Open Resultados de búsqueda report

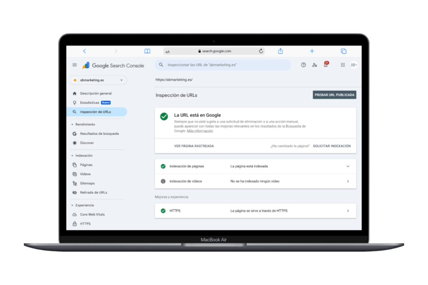click(x=99, y=134)
